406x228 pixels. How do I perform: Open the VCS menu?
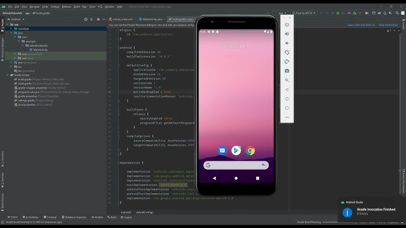(100, 6)
